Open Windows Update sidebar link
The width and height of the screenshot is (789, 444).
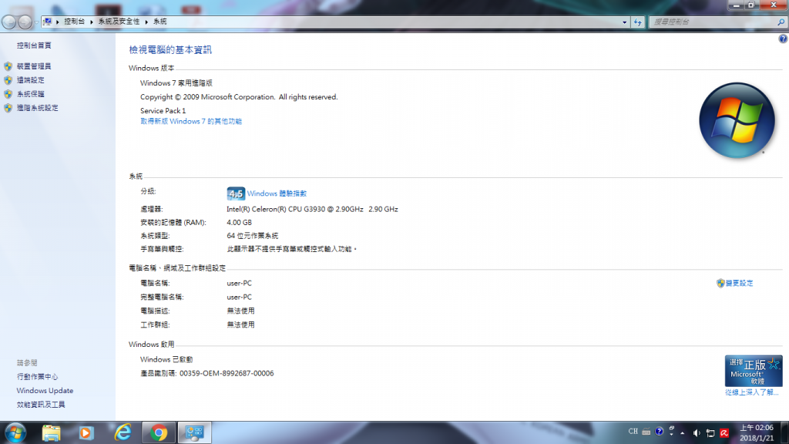[x=45, y=391]
